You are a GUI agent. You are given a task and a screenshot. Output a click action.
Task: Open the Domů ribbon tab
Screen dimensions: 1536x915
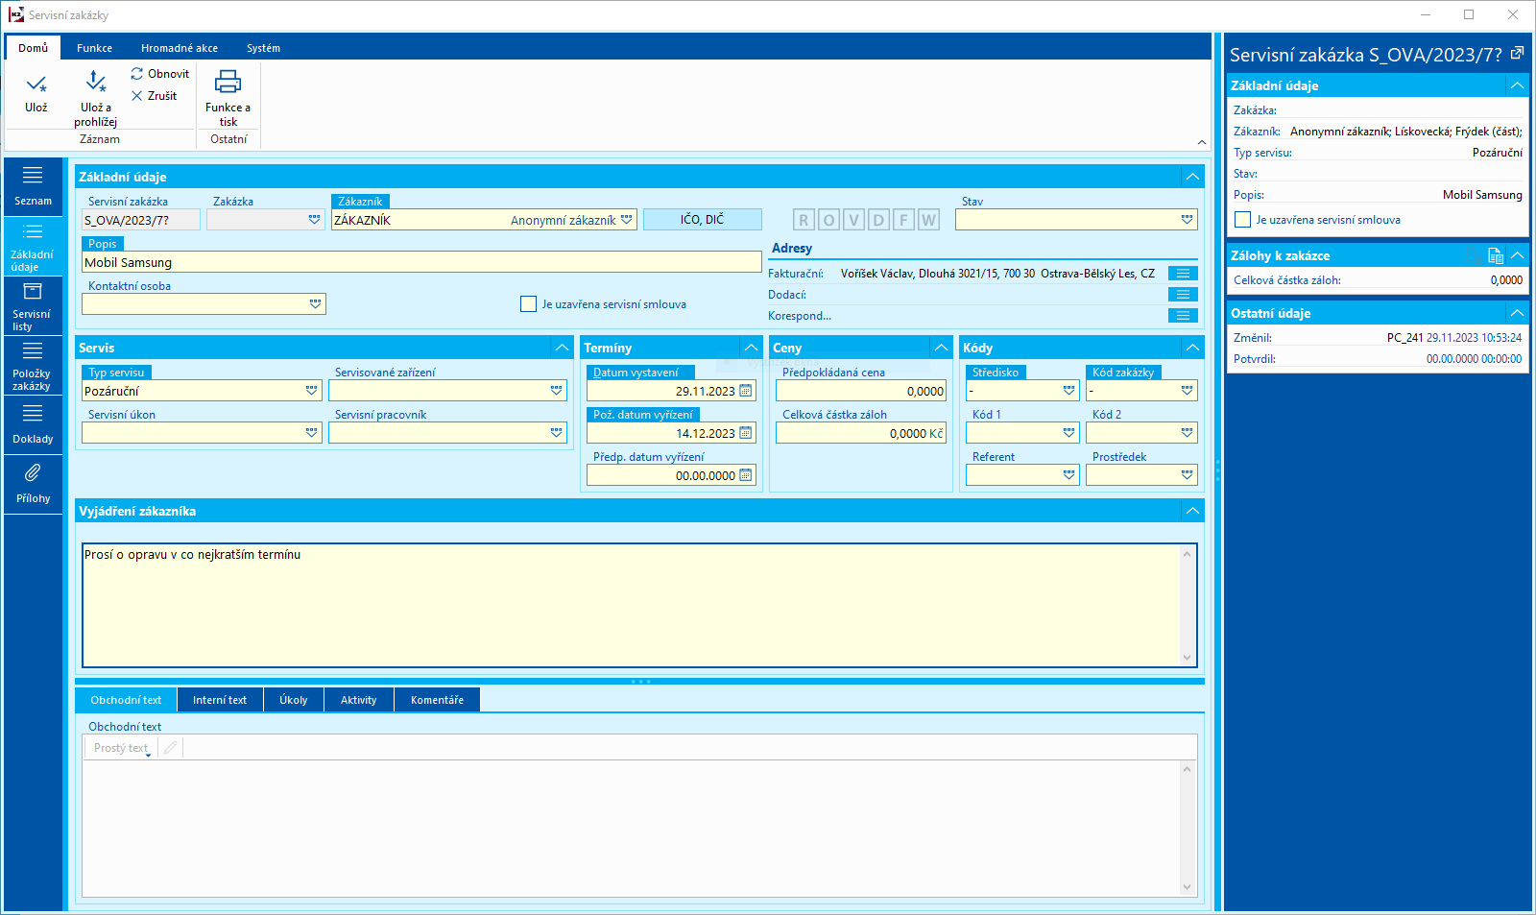point(33,48)
